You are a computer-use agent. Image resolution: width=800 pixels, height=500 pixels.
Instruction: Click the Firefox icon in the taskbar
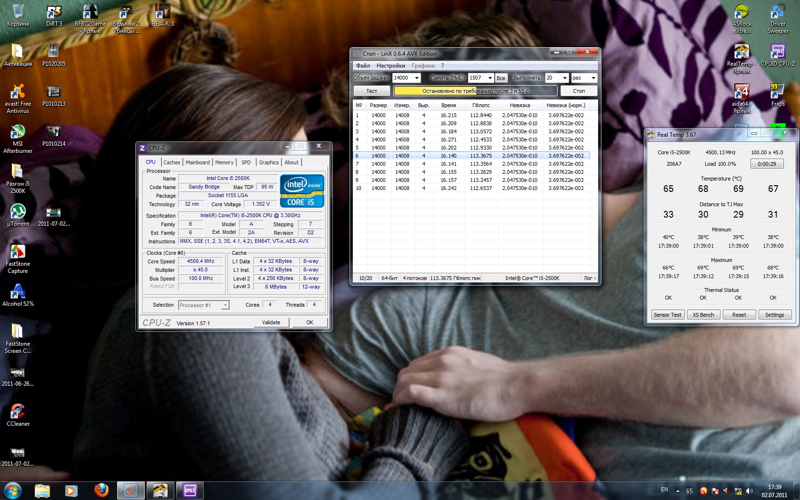[x=101, y=490]
